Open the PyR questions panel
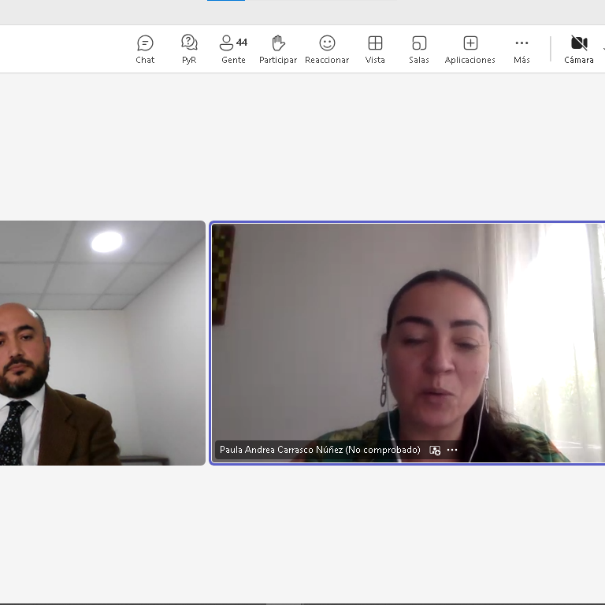The height and width of the screenshot is (605, 605). [189, 50]
